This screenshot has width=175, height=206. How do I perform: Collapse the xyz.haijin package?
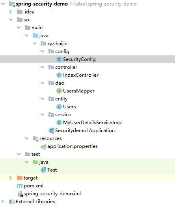[x=34, y=43]
